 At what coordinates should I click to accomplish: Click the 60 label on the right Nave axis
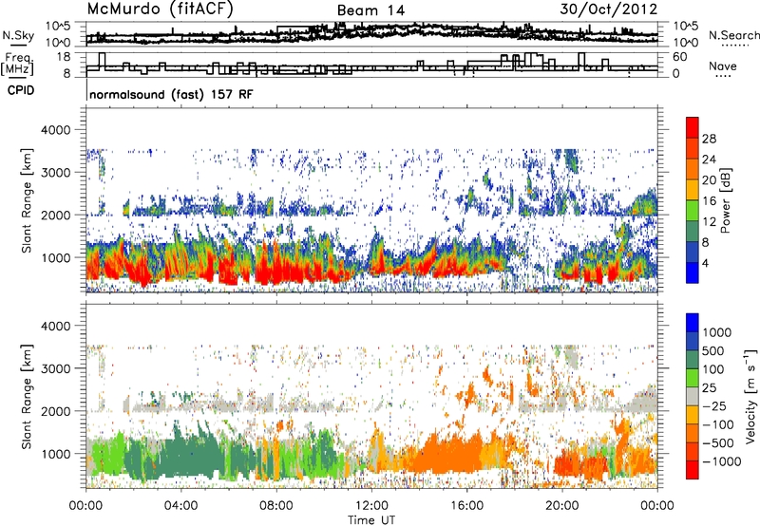coord(679,57)
